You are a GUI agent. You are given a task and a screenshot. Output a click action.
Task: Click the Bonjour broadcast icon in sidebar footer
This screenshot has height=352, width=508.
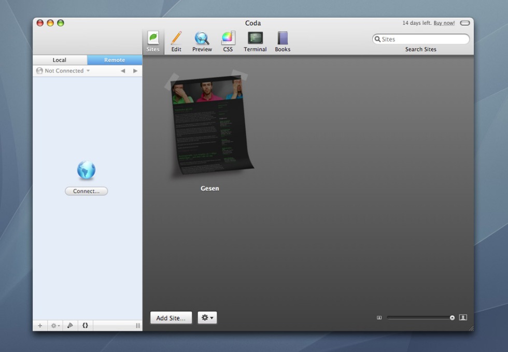point(70,326)
